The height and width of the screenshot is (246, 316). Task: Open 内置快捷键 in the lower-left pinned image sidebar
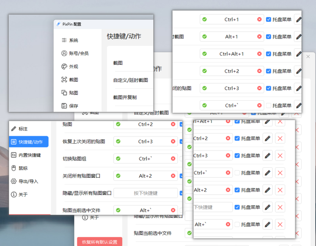click(26, 155)
